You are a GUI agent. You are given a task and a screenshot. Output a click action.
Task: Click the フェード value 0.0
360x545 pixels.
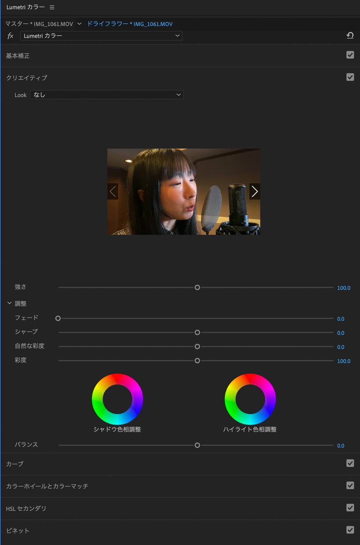(x=341, y=319)
